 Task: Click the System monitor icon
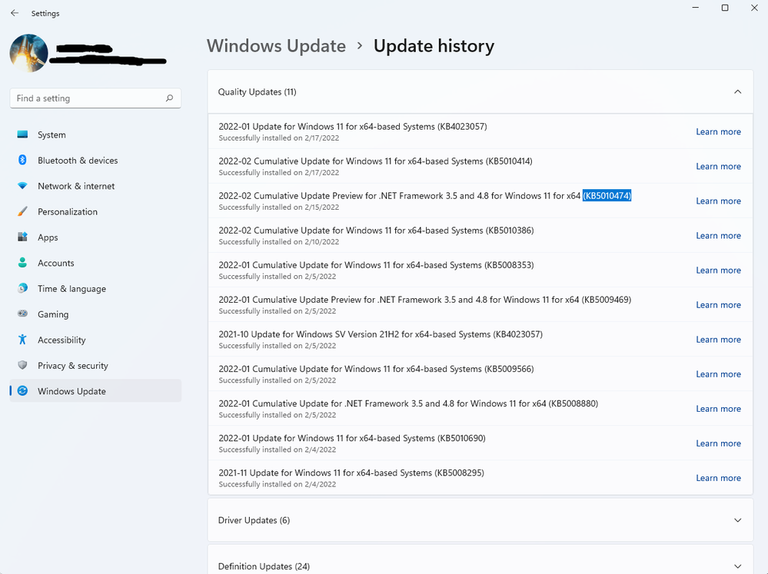coord(22,134)
